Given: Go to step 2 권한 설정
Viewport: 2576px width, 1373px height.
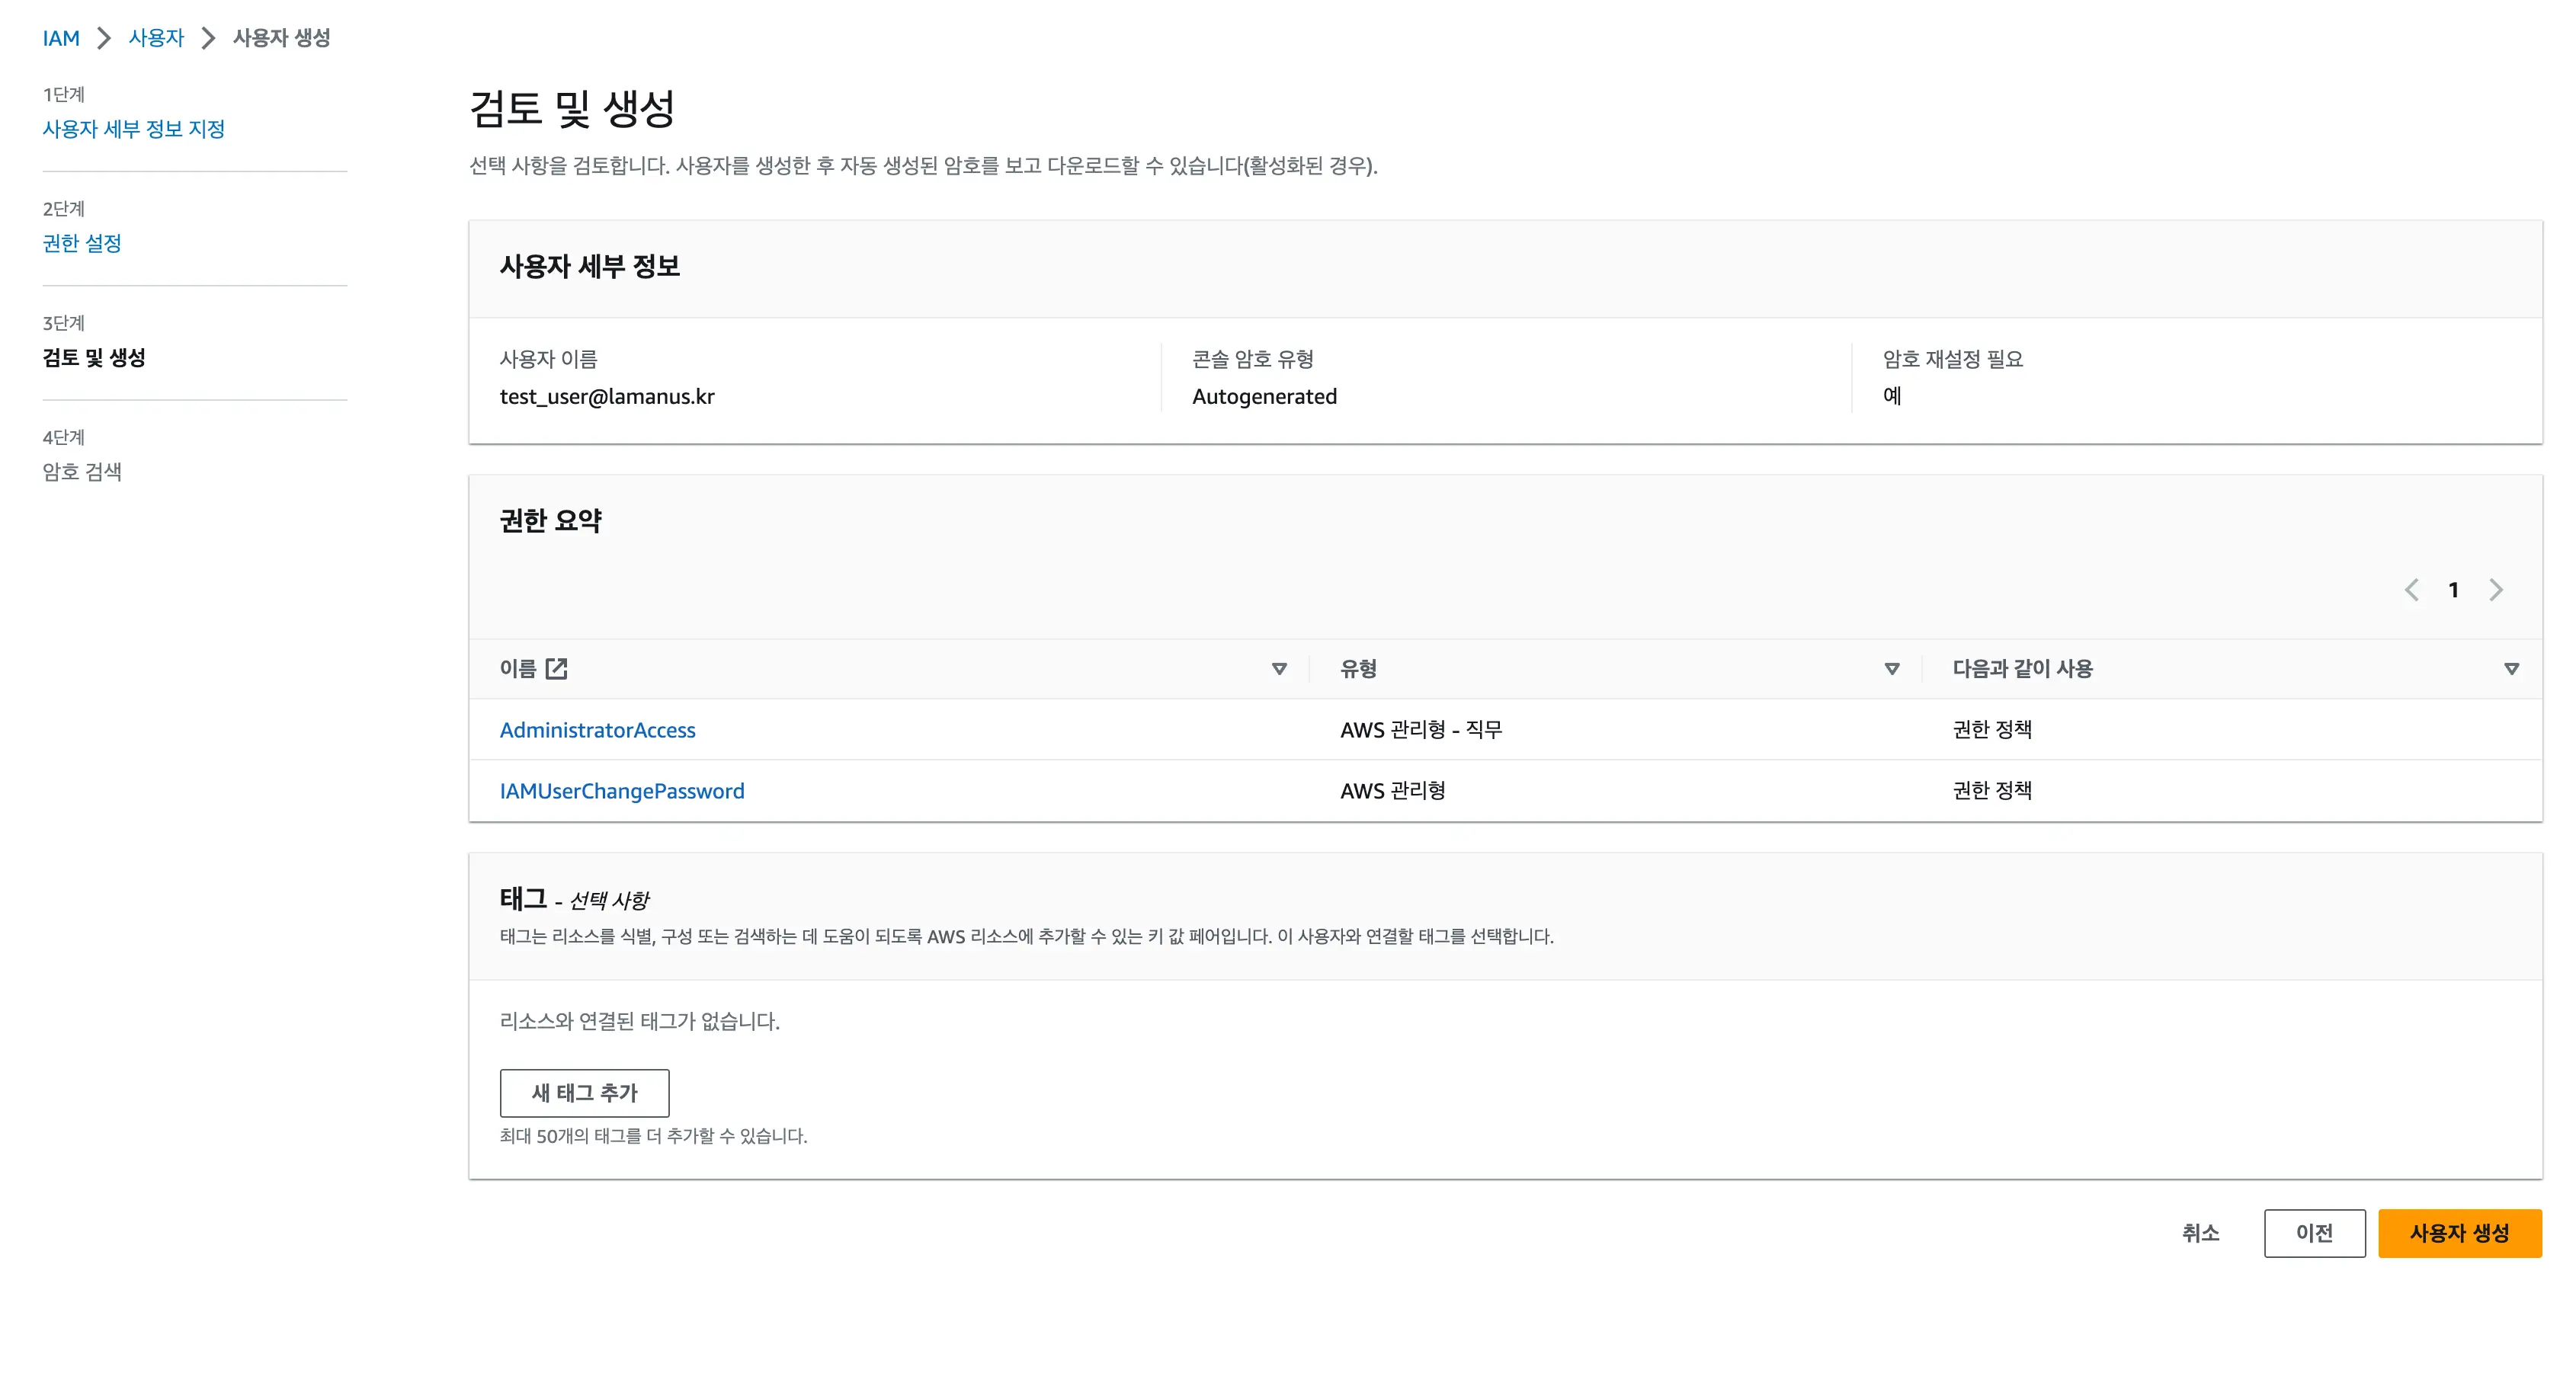Looking at the screenshot, I should 82,243.
